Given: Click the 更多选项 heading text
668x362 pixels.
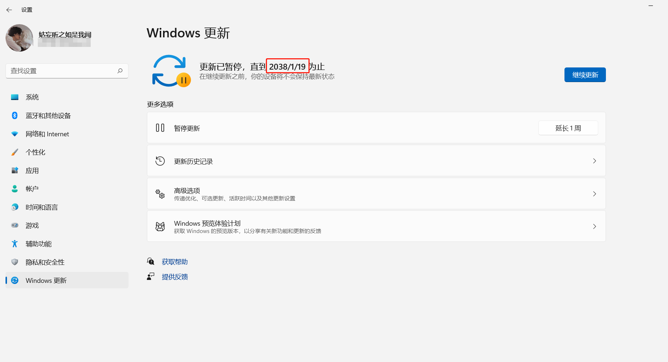Looking at the screenshot, I should click(160, 104).
